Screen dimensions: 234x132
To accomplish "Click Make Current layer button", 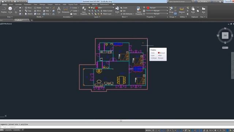I will tap(106, 11).
